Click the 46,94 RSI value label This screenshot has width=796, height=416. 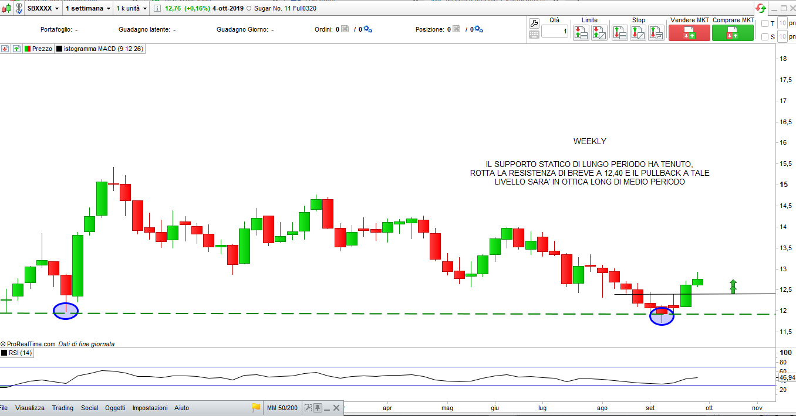pos(787,378)
